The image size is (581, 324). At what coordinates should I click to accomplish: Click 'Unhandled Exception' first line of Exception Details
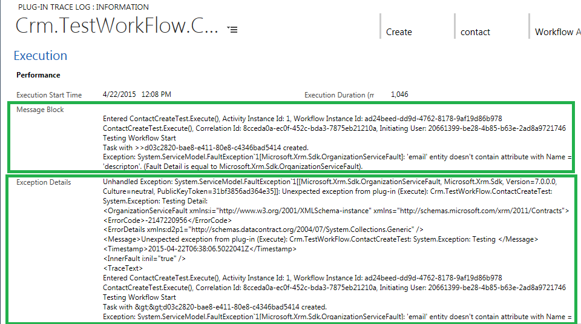coord(330,182)
